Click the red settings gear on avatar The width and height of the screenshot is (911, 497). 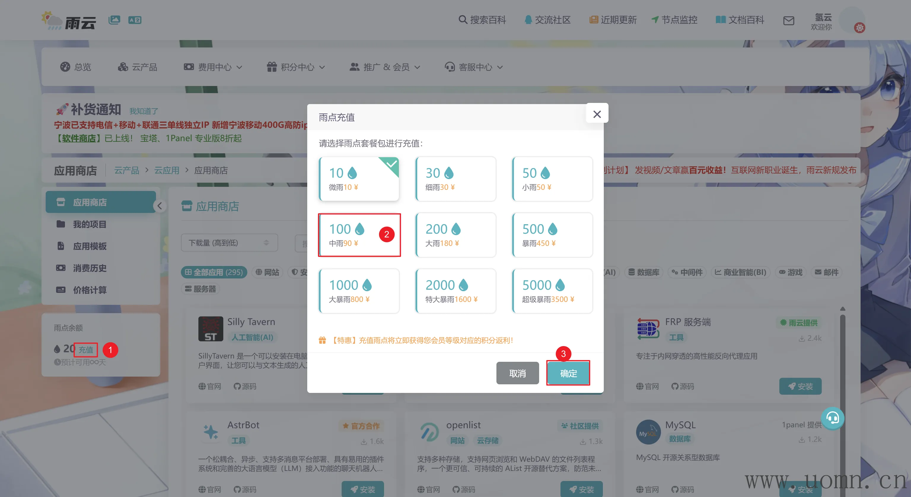[859, 28]
